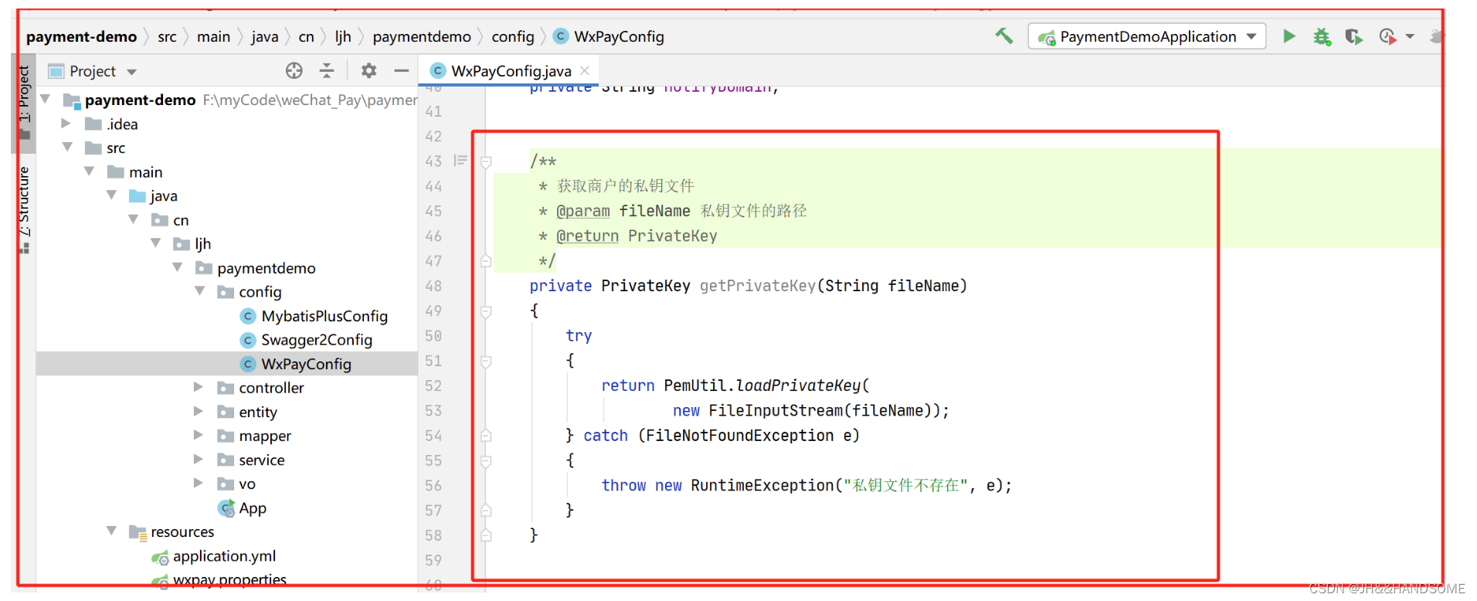This screenshot has width=1477, height=601.
Task: Expand the .idea folder
Action: pyautogui.click(x=66, y=123)
